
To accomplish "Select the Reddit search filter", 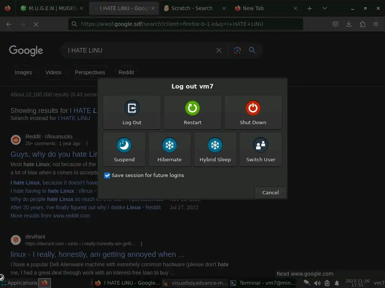I will tap(126, 72).
